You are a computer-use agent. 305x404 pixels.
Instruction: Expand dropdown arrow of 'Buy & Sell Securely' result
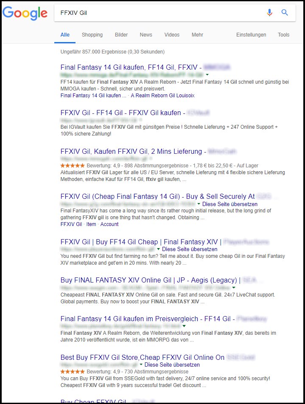click(x=199, y=204)
